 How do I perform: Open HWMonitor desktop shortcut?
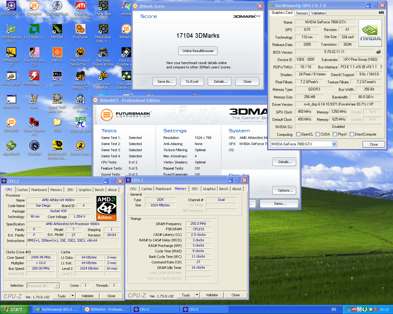tap(34, 78)
